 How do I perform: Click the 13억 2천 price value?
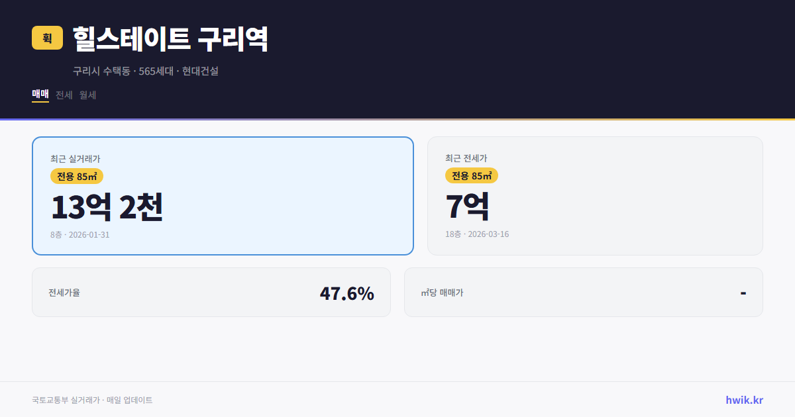pyautogui.click(x=107, y=207)
